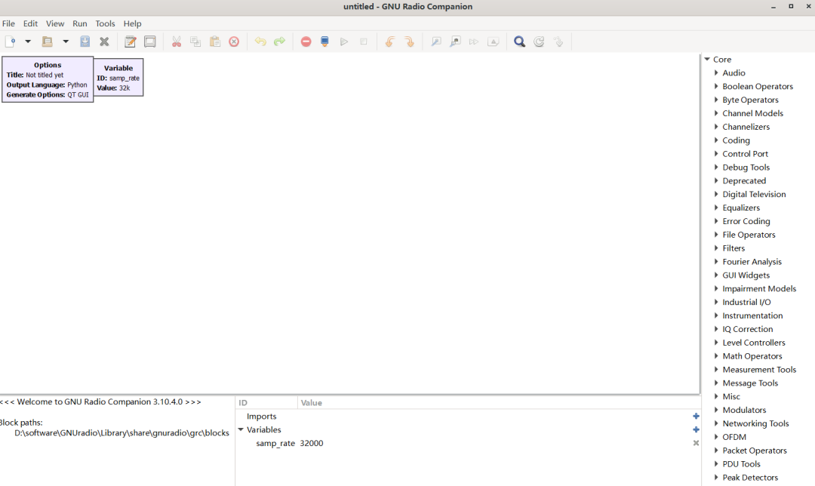The width and height of the screenshot is (815, 486).
Task: Open the Tools menu
Action: pos(105,23)
